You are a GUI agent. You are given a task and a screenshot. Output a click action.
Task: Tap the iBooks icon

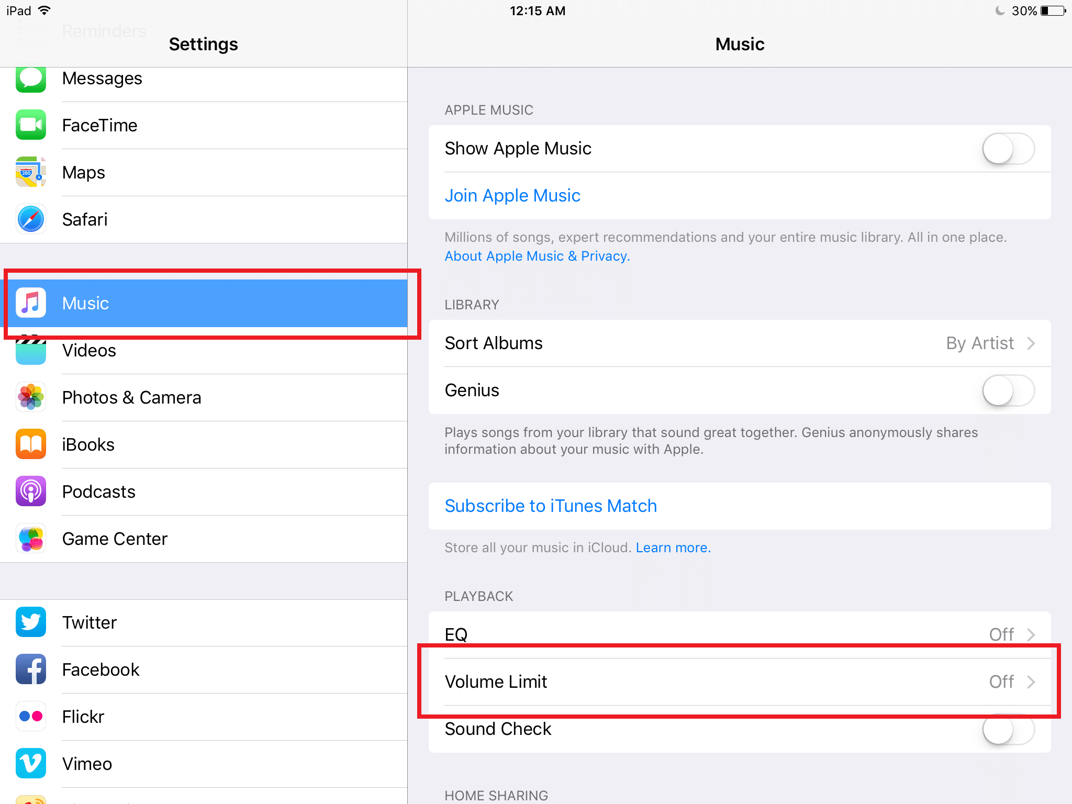point(30,444)
